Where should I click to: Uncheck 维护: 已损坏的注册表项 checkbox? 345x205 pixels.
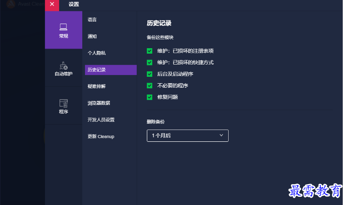pyautogui.click(x=150, y=51)
